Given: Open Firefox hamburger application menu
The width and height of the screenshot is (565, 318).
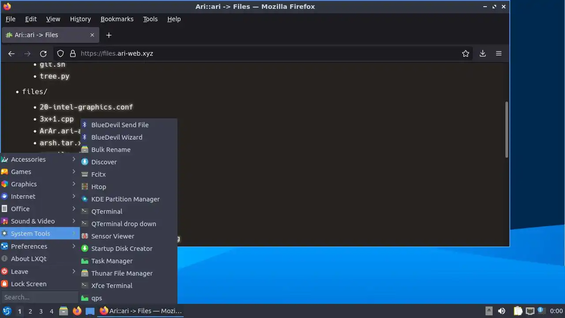Looking at the screenshot, I should coord(499,53).
